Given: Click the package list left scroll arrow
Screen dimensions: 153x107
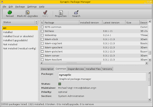Looking at the screenshot, I should pos(41,63).
